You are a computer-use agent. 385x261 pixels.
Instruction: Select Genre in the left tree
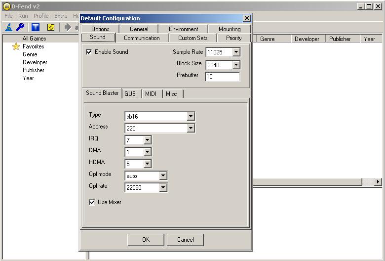click(30, 54)
